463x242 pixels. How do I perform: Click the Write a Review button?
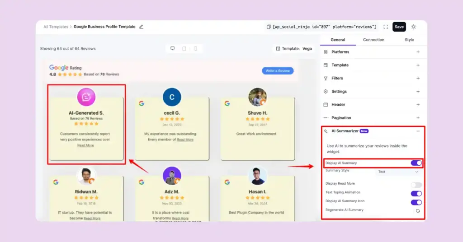(x=278, y=71)
